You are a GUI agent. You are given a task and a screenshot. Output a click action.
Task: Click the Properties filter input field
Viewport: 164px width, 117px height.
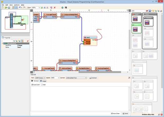coord(7,41)
